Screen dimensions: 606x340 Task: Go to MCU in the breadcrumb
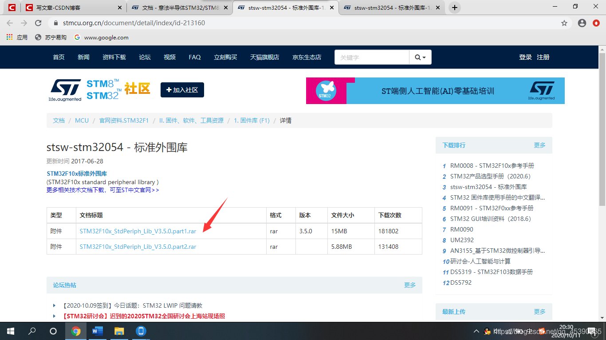click(82, 120)
